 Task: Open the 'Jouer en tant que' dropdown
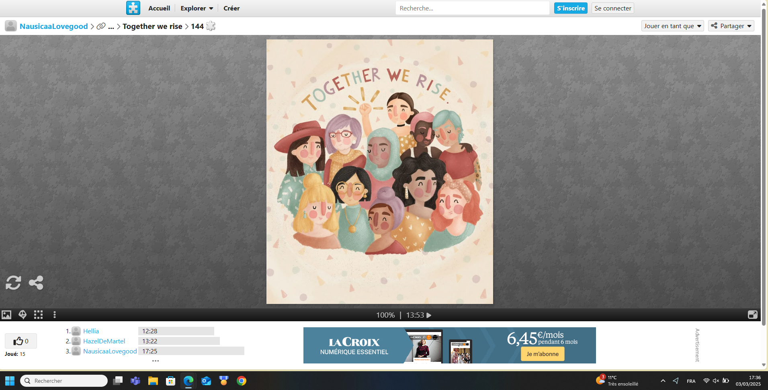(x=672, y=26)
